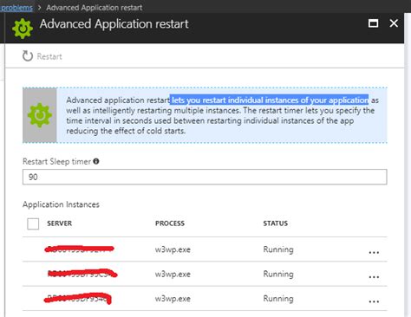Open the ellipsis menu for the second Running instance

pos(374,277)
